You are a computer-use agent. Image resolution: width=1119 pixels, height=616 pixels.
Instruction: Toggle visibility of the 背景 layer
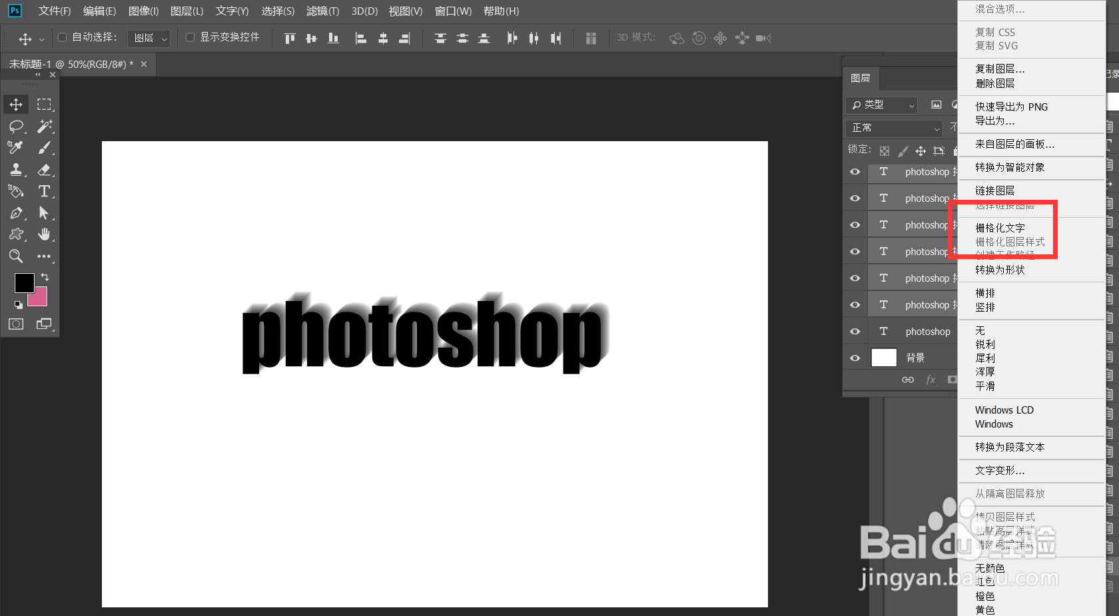(x=855, y=358)
